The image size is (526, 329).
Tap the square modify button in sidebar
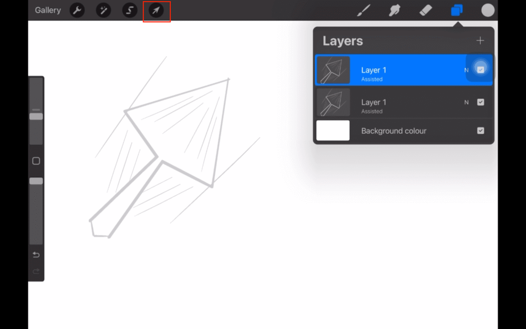[x=36, y=161]
